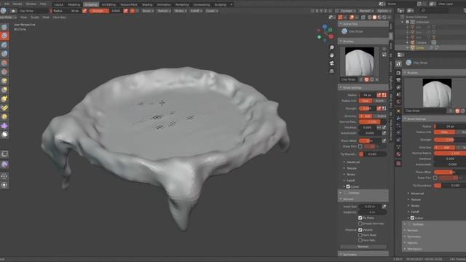
Task: Open Dyntopo popover in viewport header
Action: tap(348, 11)
